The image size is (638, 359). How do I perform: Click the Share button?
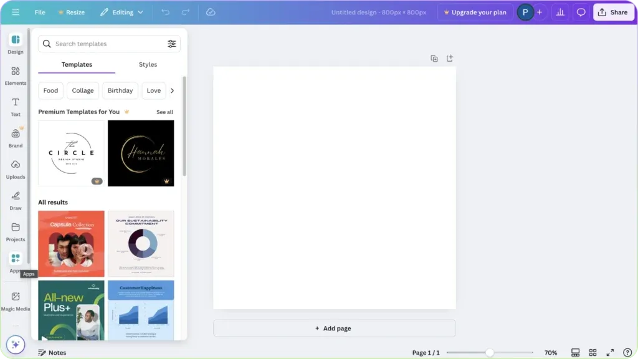(614, 12)
